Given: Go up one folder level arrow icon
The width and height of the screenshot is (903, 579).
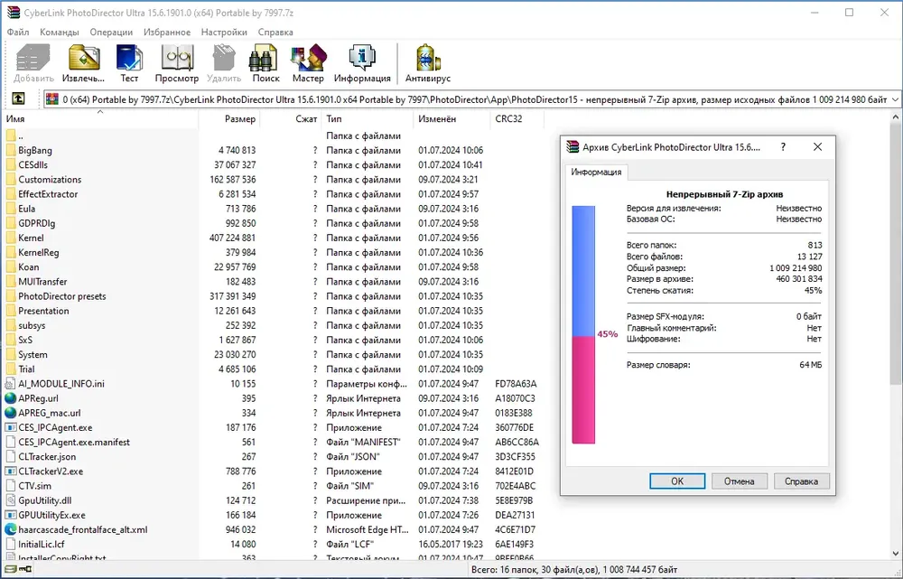Looking at the screenshot, I should tap(18, 98).
